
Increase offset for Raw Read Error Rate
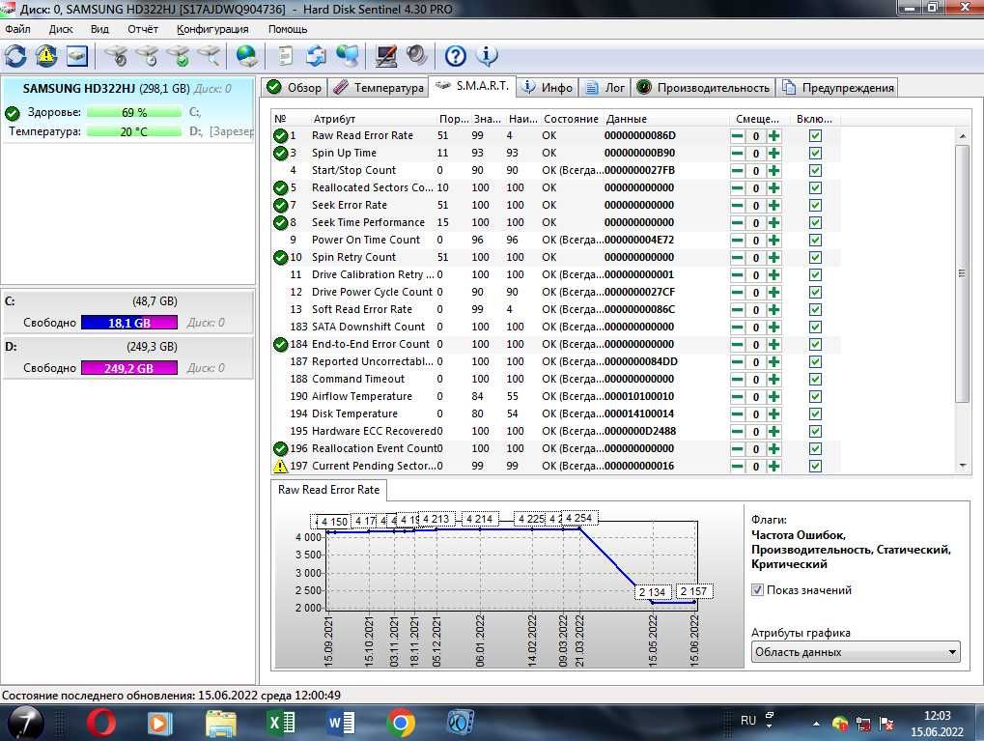point(773,135)
